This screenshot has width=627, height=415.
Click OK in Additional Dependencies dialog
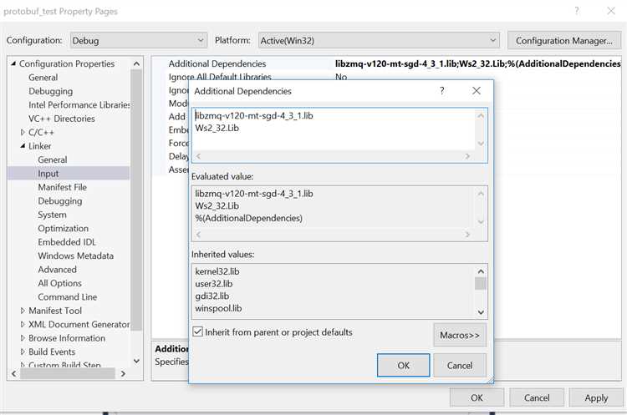404,366
